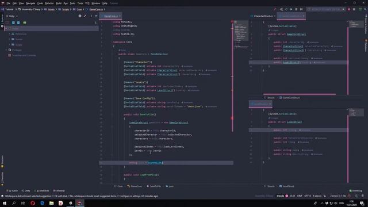Image resolution: width=368 pixels, height=207 pixels.
Task: Open the Navigate menu
Action: (30, 3)
